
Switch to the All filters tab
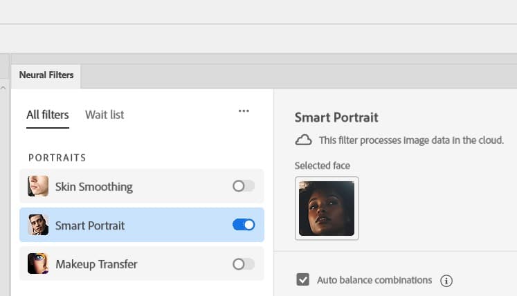click(x=48, y=115)
